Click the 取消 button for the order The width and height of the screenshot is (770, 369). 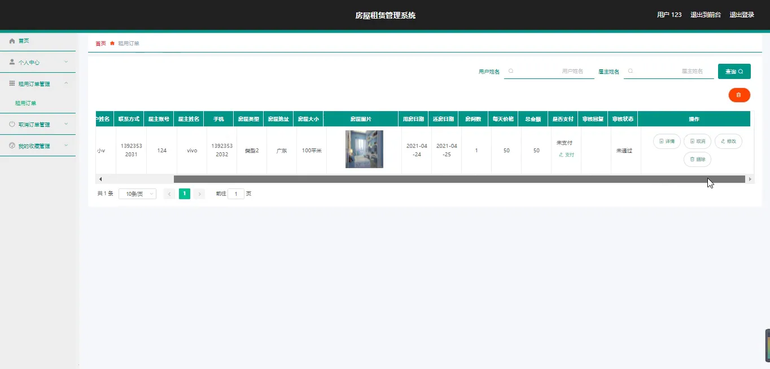(x=697, y=141)
